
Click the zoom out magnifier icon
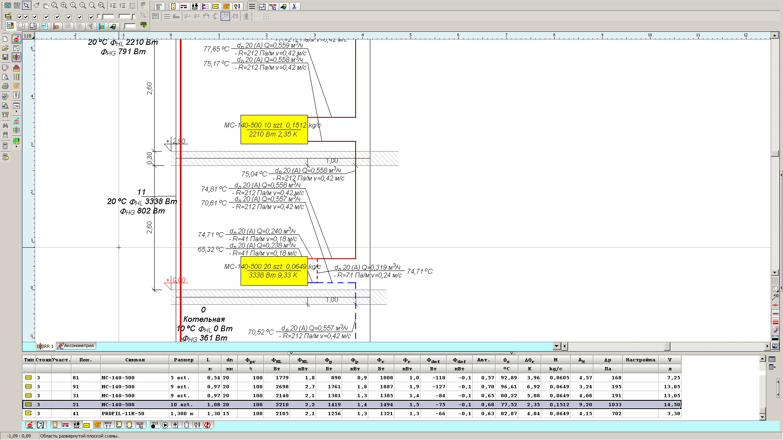(92, 6)
